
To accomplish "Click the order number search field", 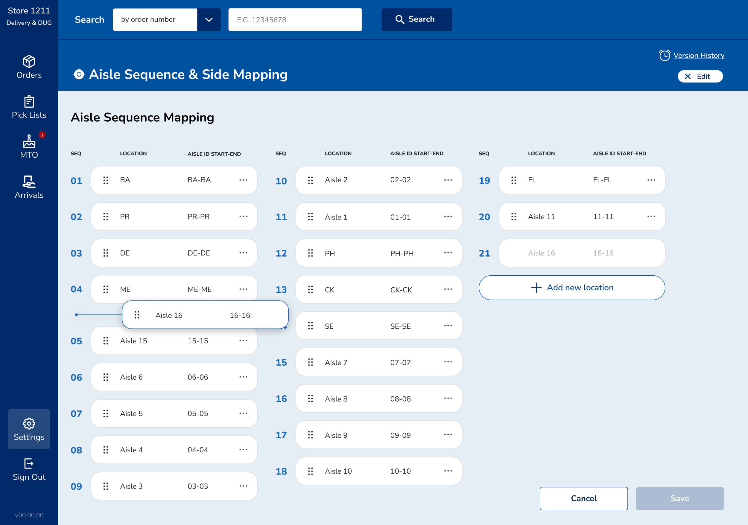I will pyautogui.click(x=295, y=19).
